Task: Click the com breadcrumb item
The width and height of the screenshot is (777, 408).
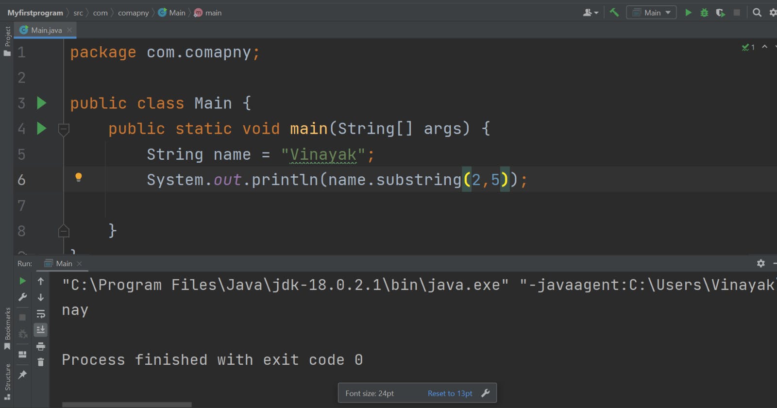Action: pyautogui.click(x=100, y=13)
